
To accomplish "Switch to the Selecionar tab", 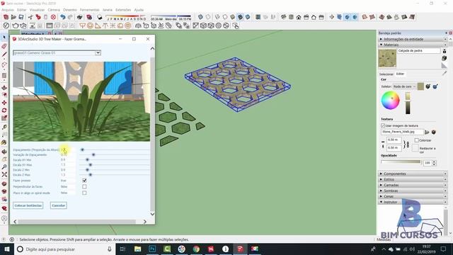I will click(x=386, y=74).
